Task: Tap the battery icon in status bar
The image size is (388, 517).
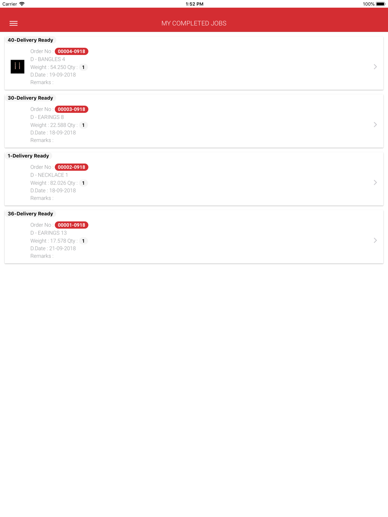Action: click(x=380, y=4)
